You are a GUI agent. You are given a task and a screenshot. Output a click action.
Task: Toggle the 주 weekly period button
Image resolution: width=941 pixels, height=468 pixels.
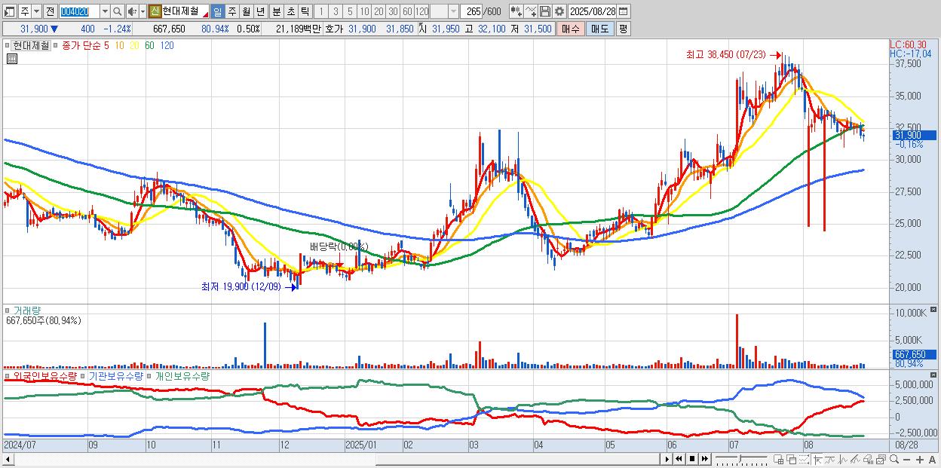pos(231,12)
